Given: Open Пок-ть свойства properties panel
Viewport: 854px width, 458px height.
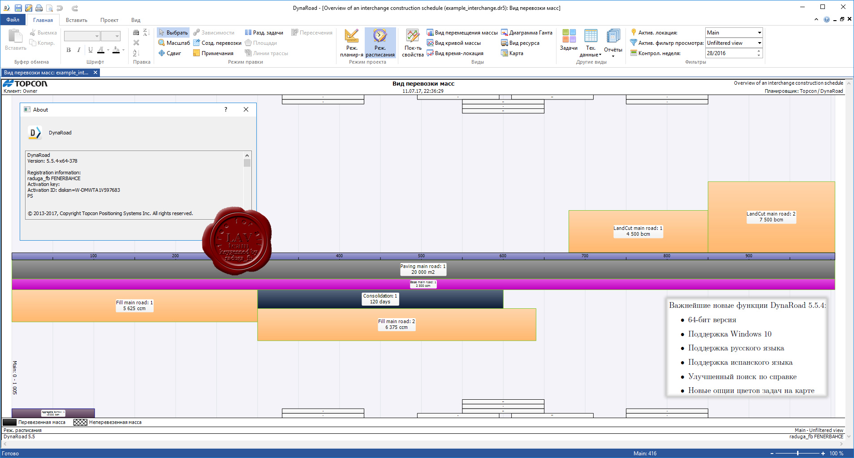Looking at the screenshot, I should [x=413, y=43].
